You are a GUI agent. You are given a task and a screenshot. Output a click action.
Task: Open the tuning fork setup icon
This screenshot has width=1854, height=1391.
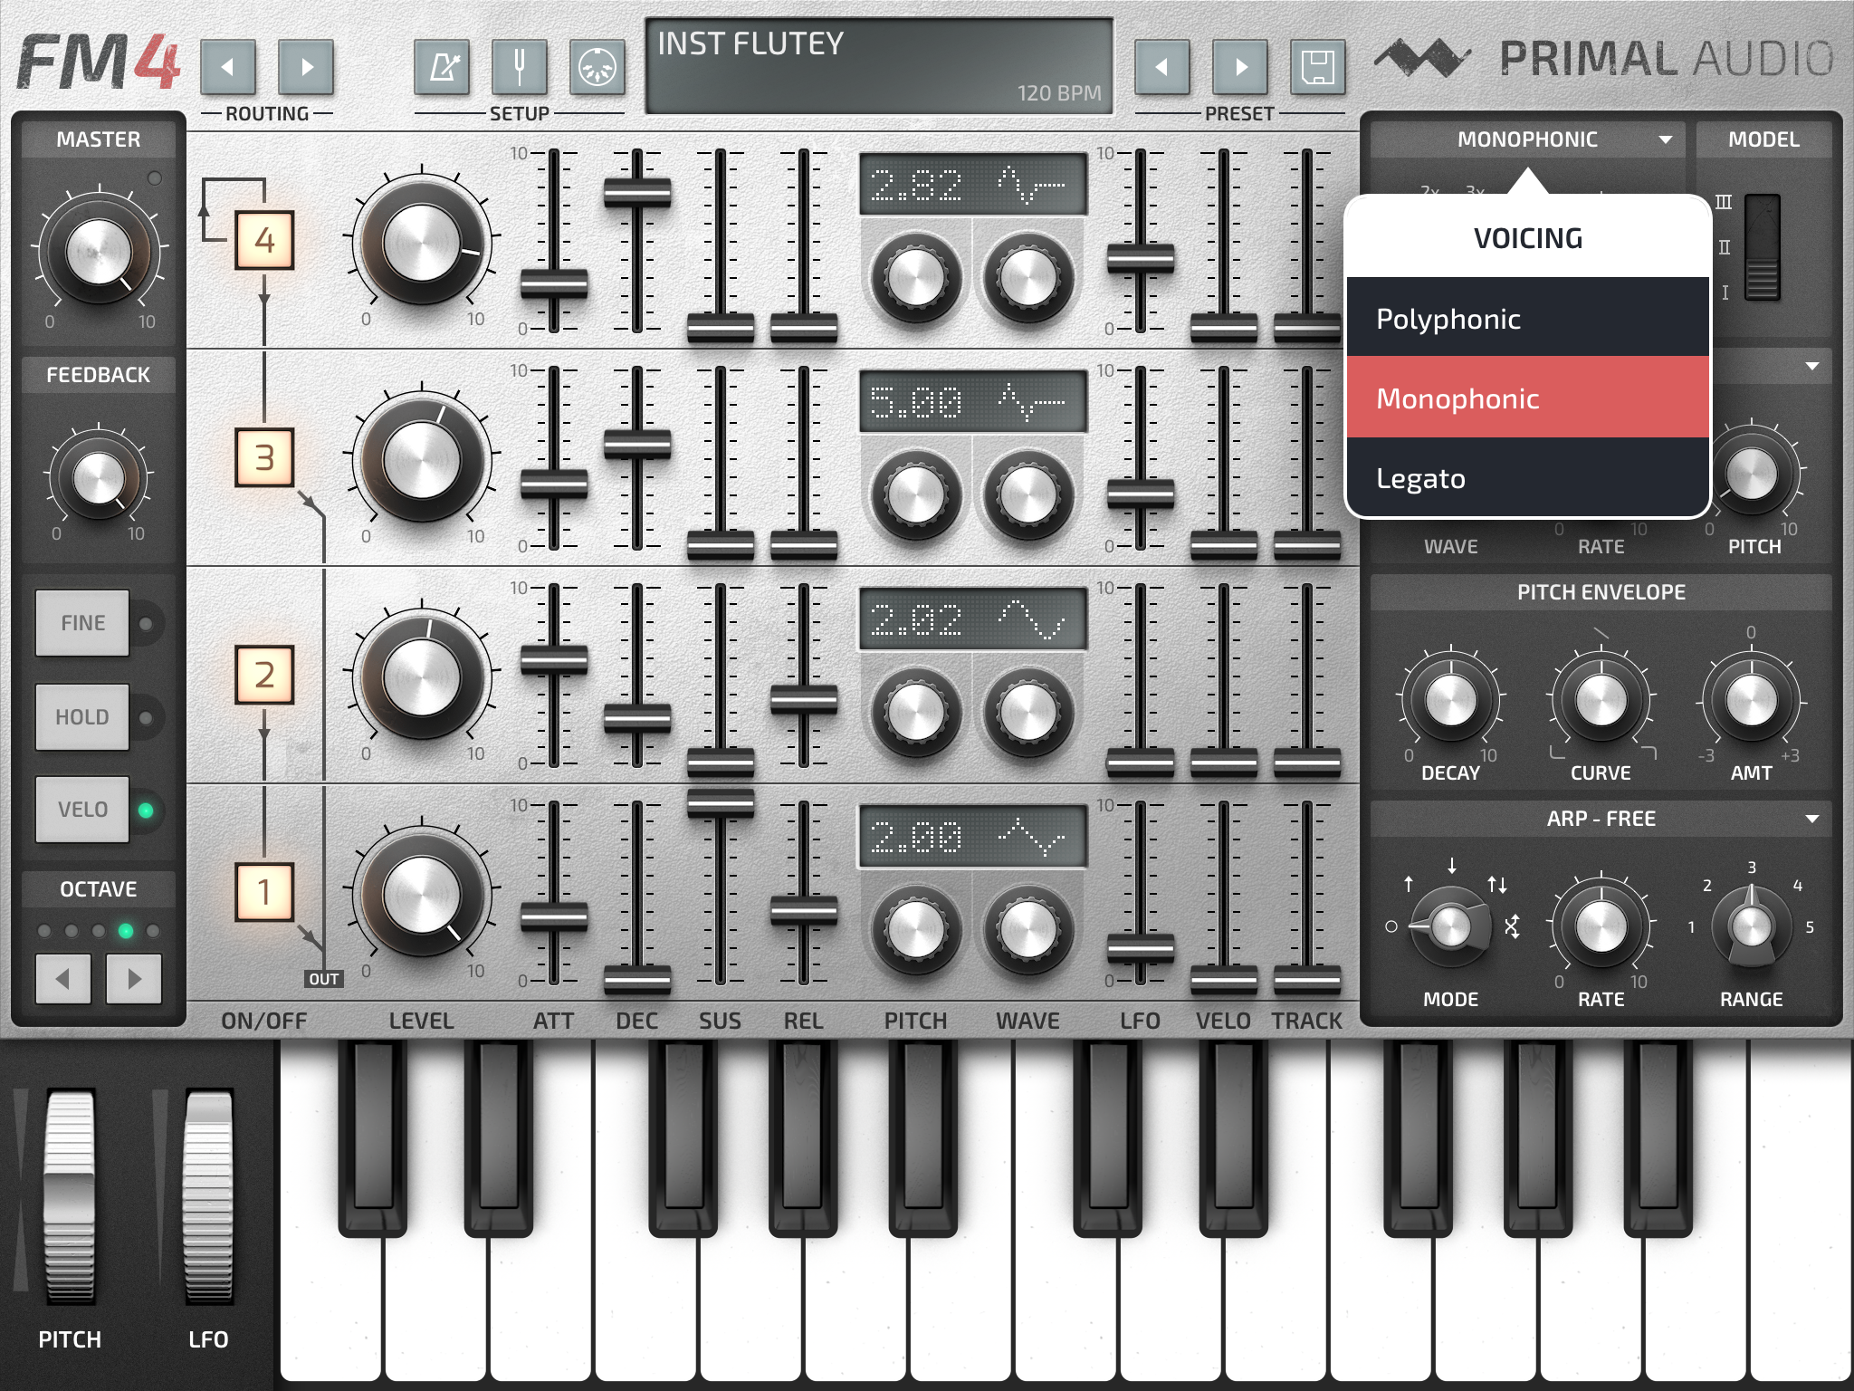(520, 67)
